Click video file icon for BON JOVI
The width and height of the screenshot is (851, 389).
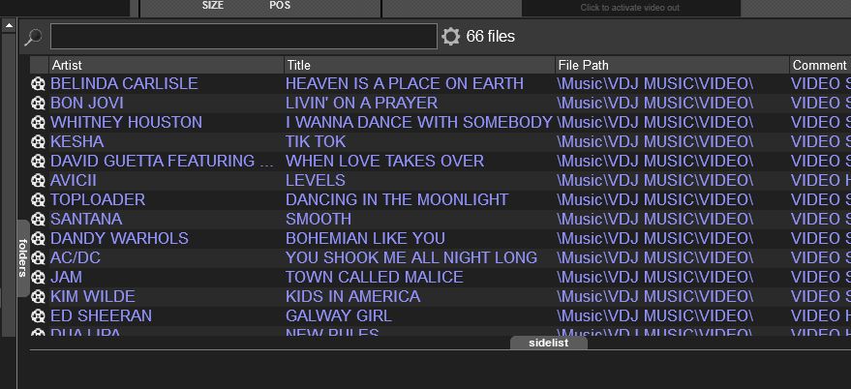38,104
